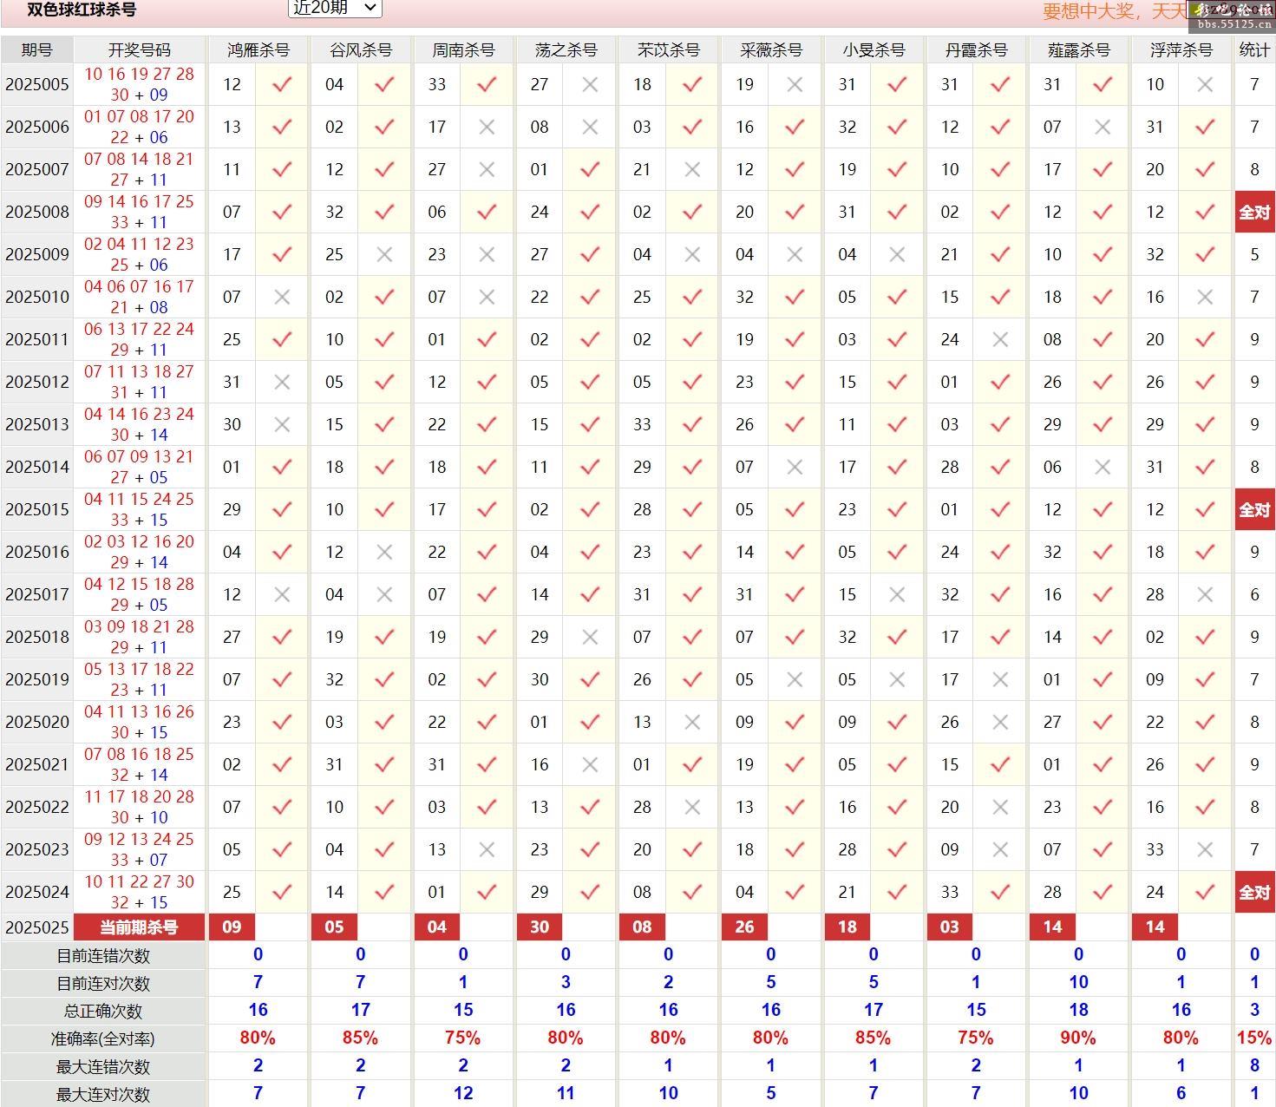Viewport: 1276px width, 1107px height.
Task: Click 周南 gray cross in row 2025023
Action: 487,849
